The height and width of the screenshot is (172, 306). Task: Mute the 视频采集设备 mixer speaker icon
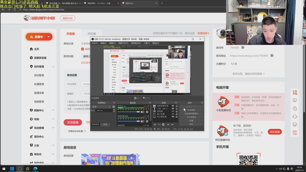pos(142,121)
